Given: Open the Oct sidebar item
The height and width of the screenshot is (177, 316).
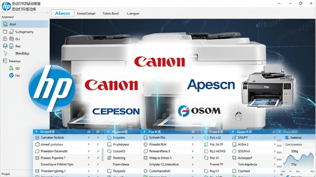Looking at the screenshot, I should tap(17, 39).
